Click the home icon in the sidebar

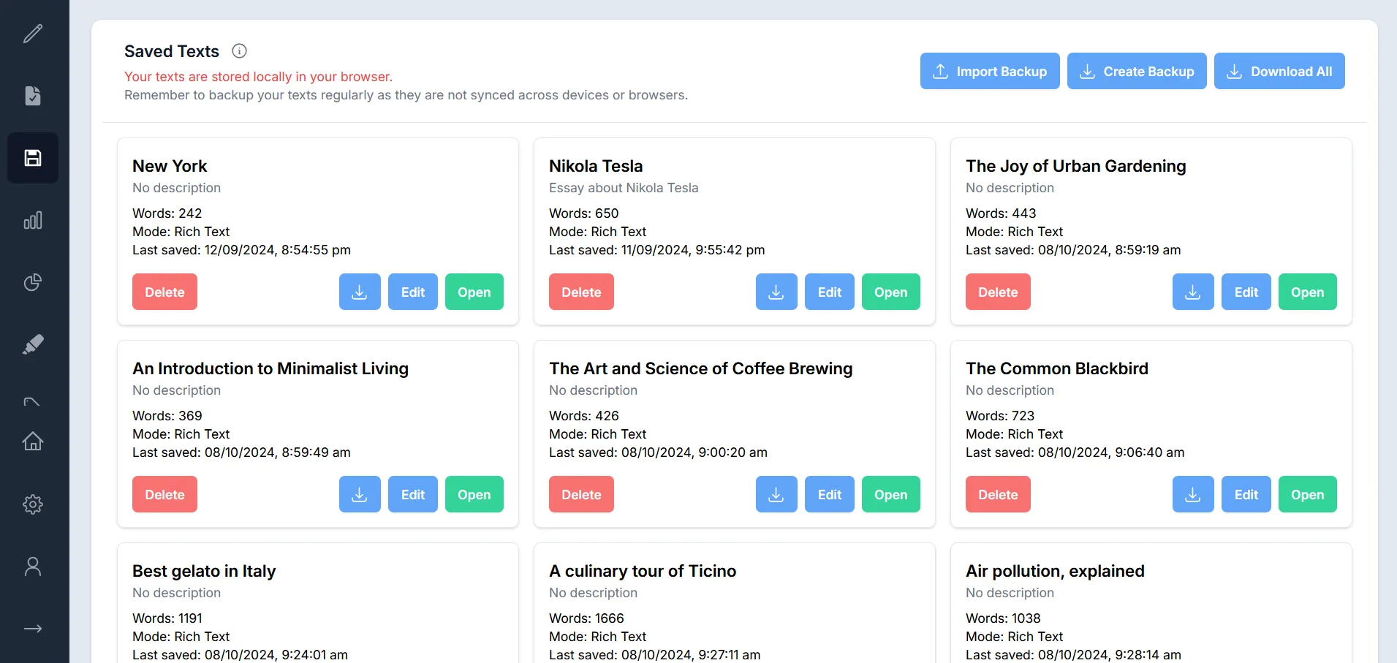tap(33, 442)
